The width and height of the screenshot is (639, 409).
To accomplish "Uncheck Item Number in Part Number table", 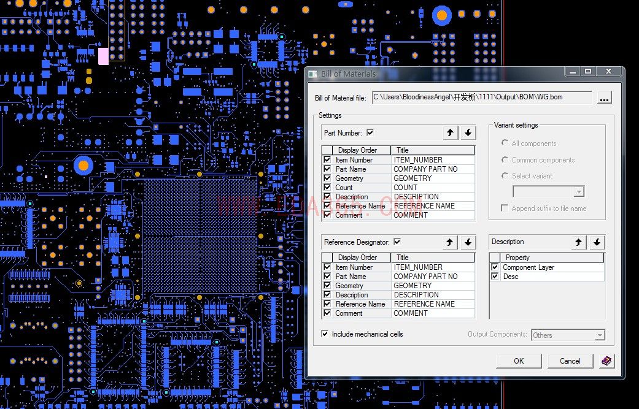I will [327, 159].
